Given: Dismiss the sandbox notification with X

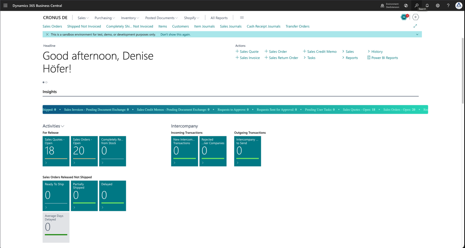Looking at the screenshot, I should [x=47, y=34].
